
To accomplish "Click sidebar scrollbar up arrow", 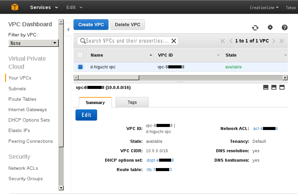I will pos(61,22).
